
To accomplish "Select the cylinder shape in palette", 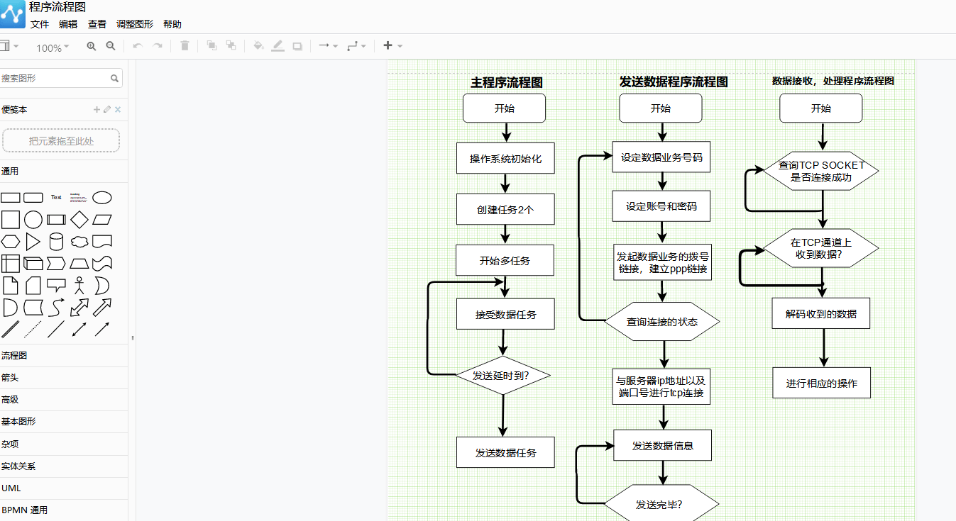I will [56, 242].
